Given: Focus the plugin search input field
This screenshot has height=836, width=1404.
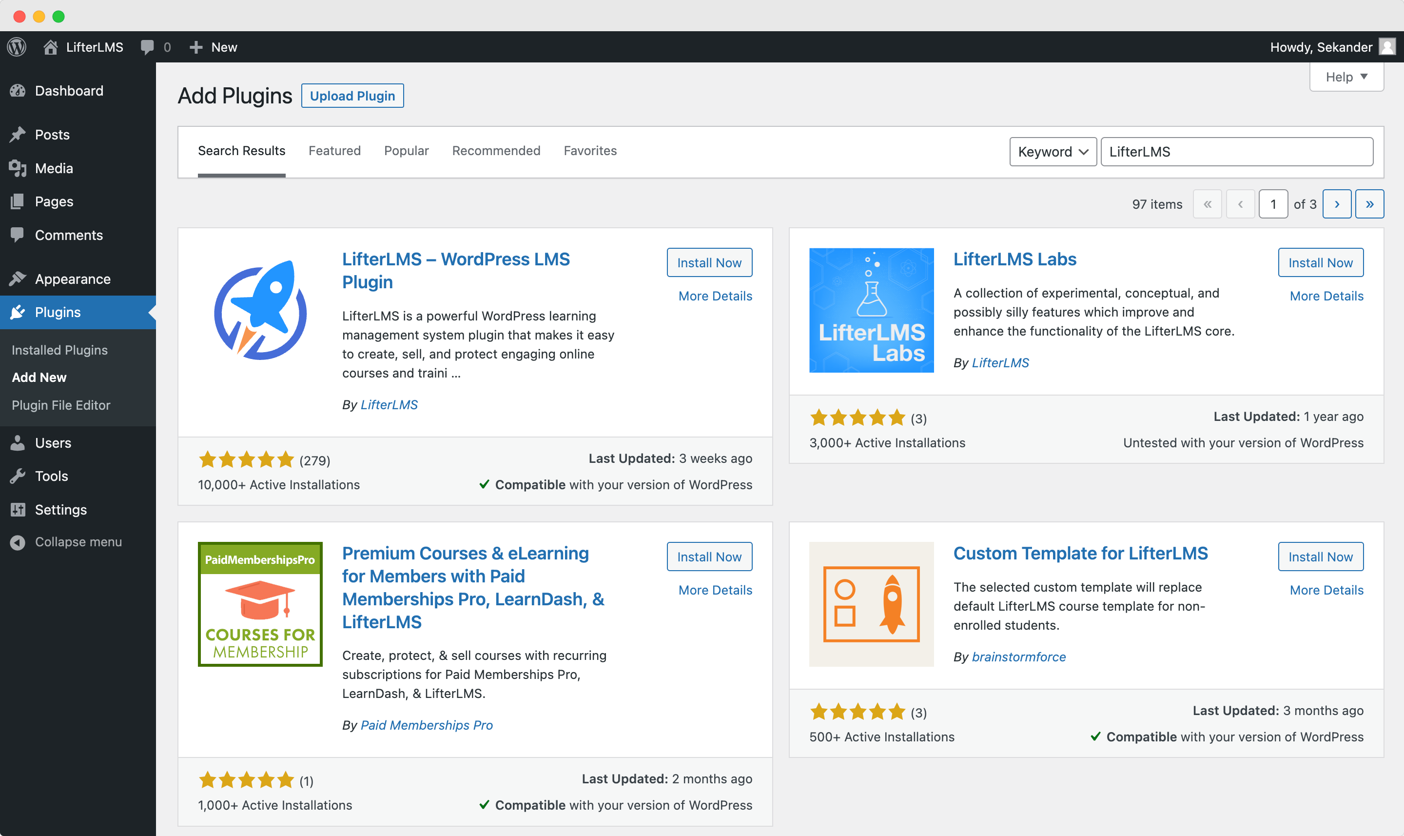Looking at the screenshot, I should (1237, 152).
